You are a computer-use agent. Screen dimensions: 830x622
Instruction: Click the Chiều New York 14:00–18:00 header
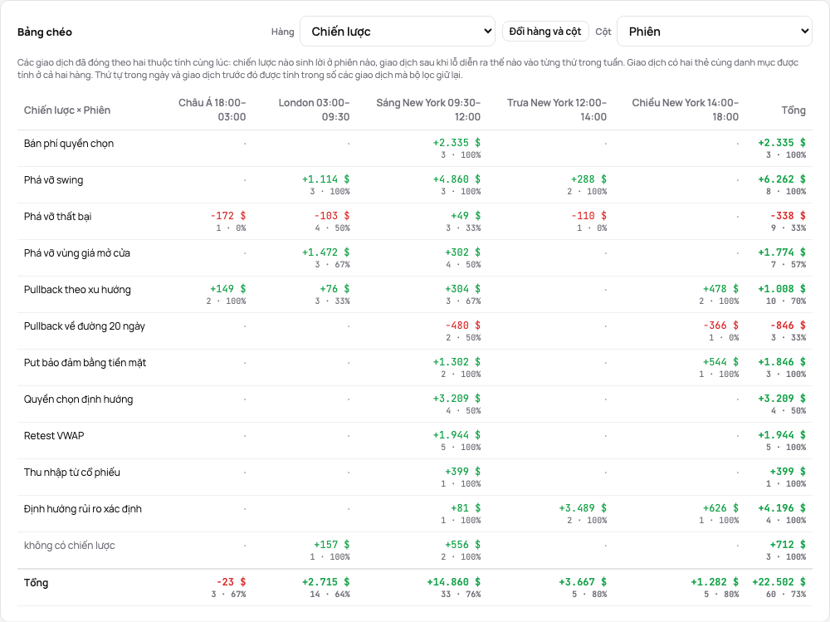coord(685,110)
